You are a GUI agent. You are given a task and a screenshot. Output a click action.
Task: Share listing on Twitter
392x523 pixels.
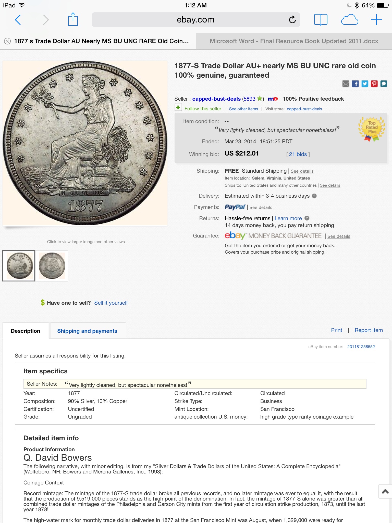coord(365,84)
